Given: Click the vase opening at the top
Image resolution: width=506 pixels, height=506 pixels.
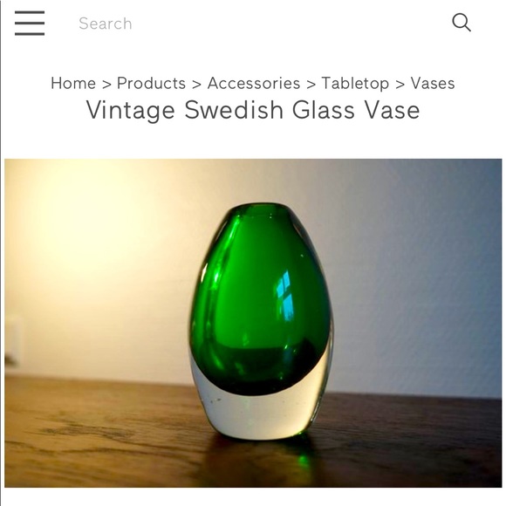Looking at the screenshot, I should (262, 209).
